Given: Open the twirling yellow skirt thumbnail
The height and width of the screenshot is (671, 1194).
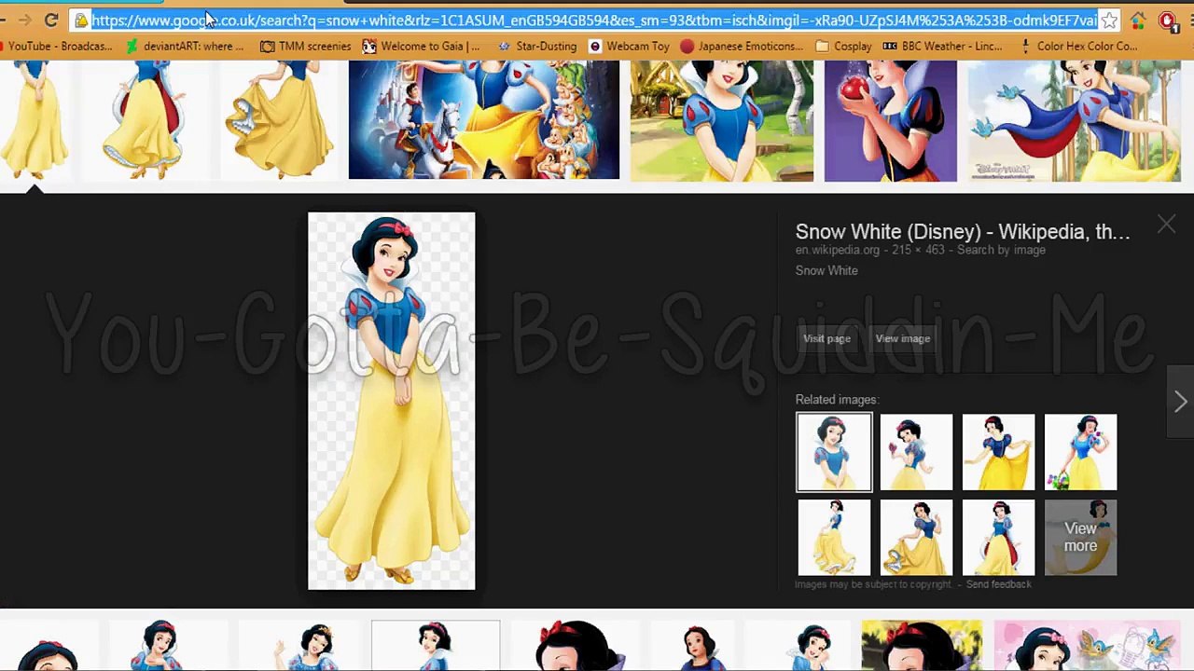Looking at the screenshot, I should coord(279,119).
